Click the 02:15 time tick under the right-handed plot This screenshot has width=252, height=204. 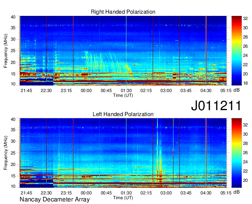point(146,91)
